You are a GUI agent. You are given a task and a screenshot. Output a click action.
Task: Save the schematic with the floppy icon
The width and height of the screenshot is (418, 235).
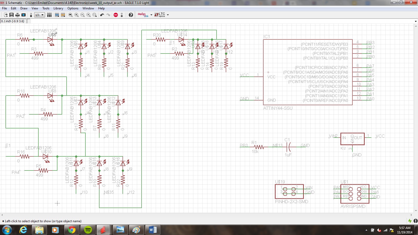click(x=11, y=15)
